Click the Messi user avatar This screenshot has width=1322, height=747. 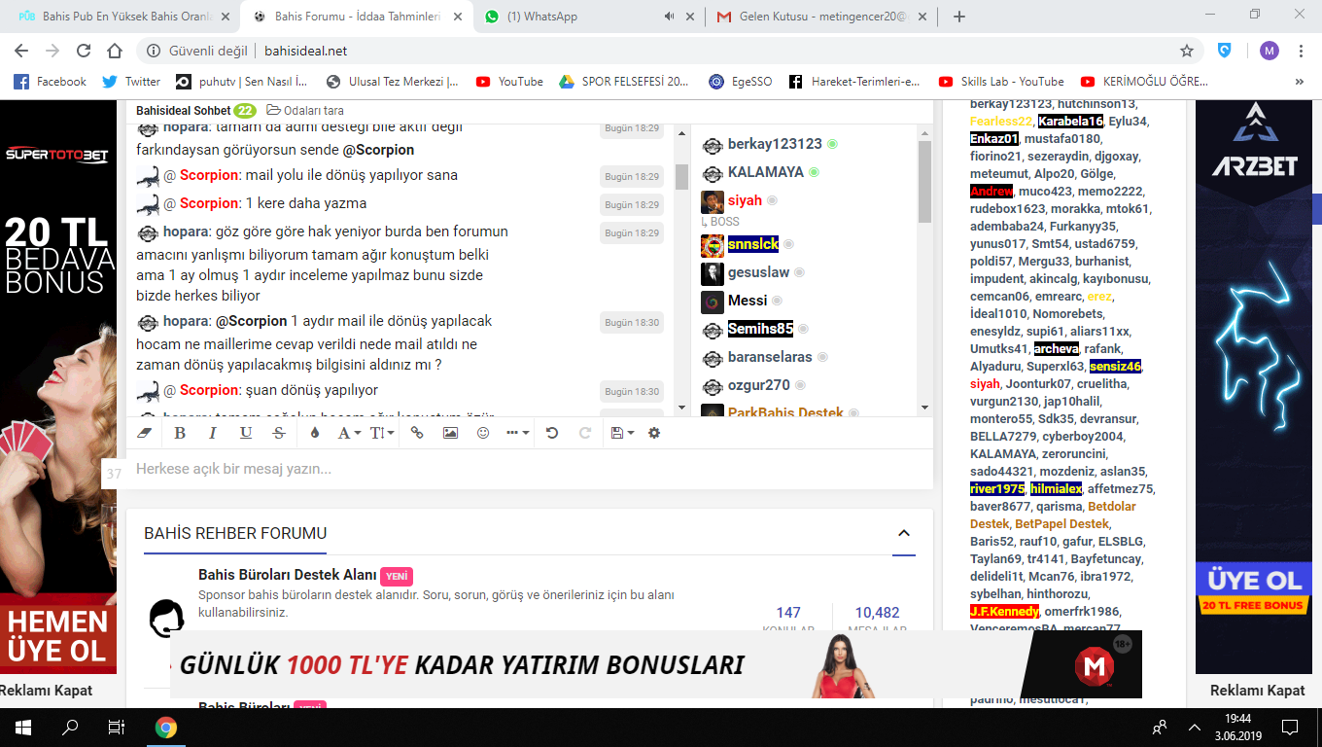[x=712, y=302]
